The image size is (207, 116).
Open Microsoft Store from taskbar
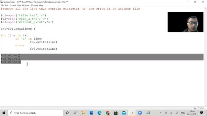point(116,113)
